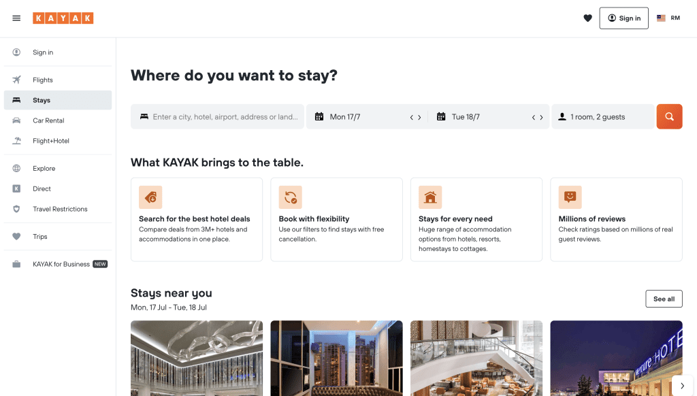The image size is (697, 396).
Task: Advance check-in date with forward chevron
Action: pyautogui.click(x=419, y=116)
